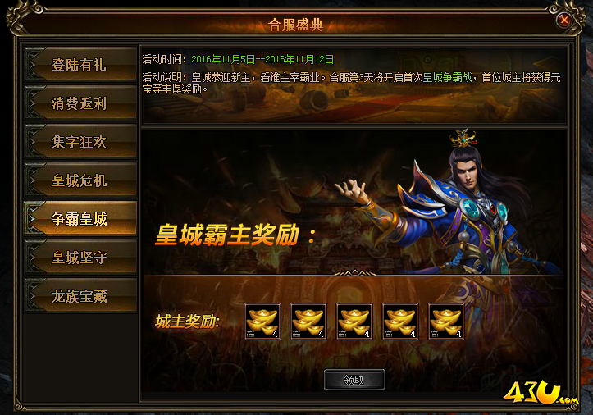Switch to the 消费返利 tab
Image resolution: width=593 pixels, height=415 pixels.
pos(80,103)
